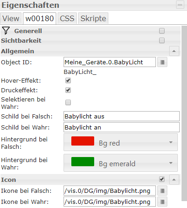This screenshot has width=187, height=208.
Task: Switch to the CSS tab
Action: (x=67, y=18)
